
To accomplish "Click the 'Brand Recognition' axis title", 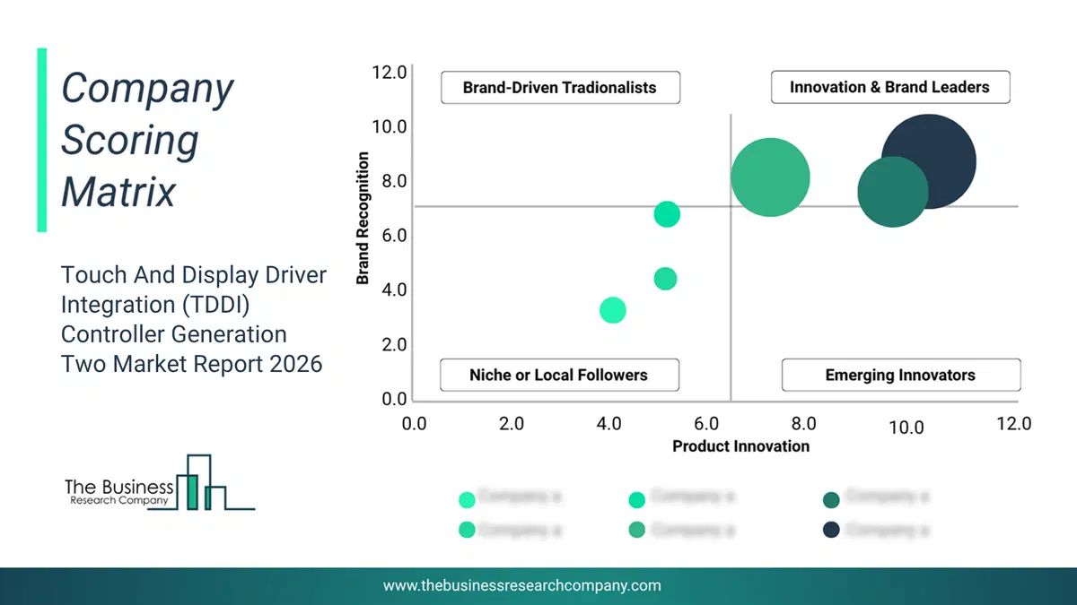I will point(363,219).
